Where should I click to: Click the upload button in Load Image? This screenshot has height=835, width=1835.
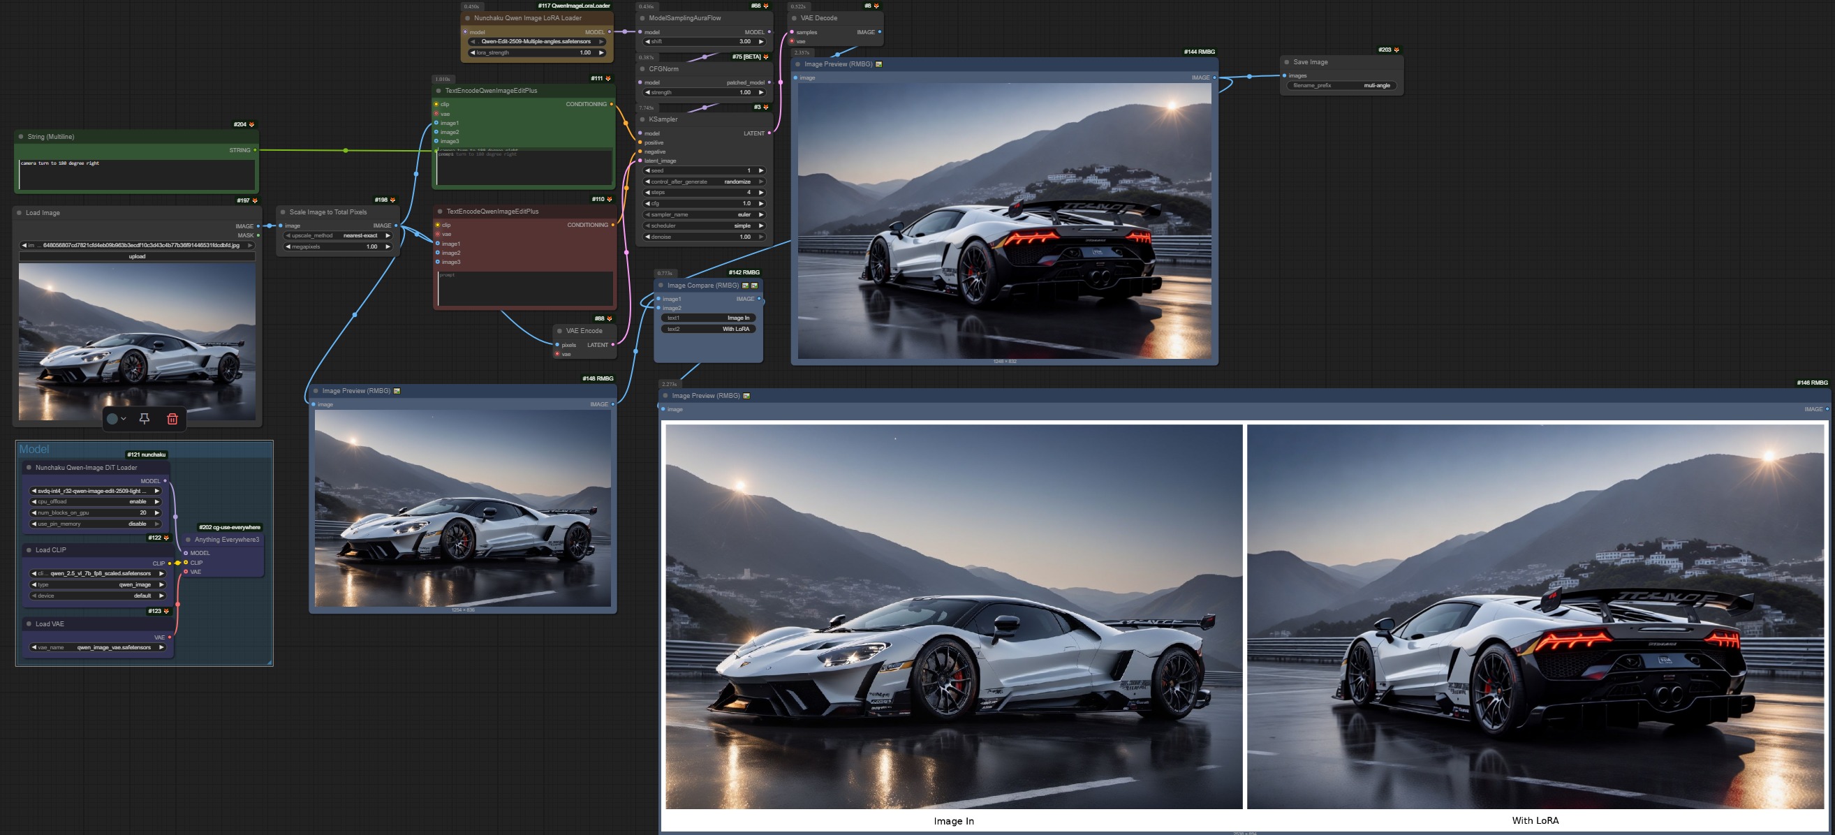click(x=137, y=256)
